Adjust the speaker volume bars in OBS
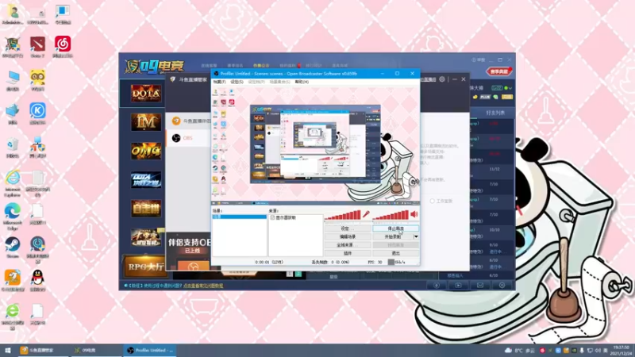635x357 pixels. (x=391, y=215)
